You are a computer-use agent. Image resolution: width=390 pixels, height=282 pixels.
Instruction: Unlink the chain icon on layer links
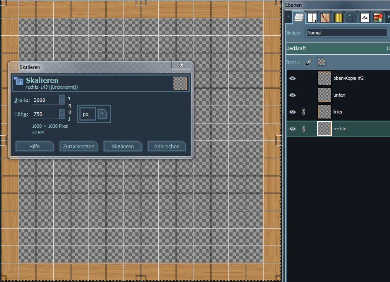pyautogui.click(x=304, y=112)
